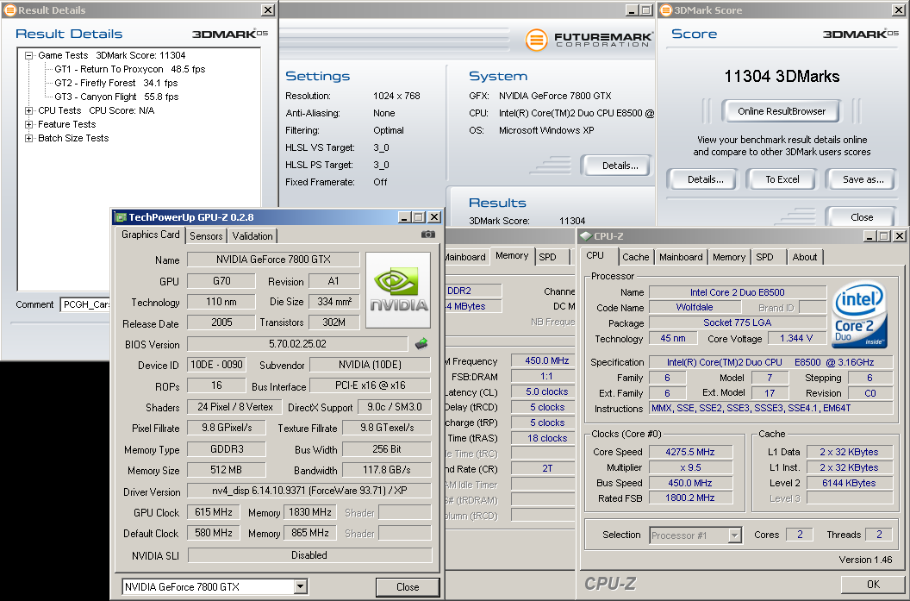Click the BIOS save chip icon in GPU-Z
This screenshot has height=601, width=910.
pyautogui.click(x=422, y=344)
